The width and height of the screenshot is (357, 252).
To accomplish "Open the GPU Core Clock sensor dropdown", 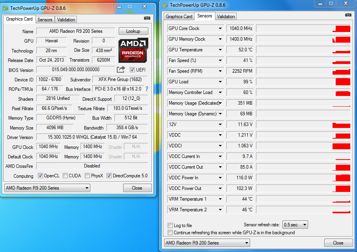I will [220, 28].
